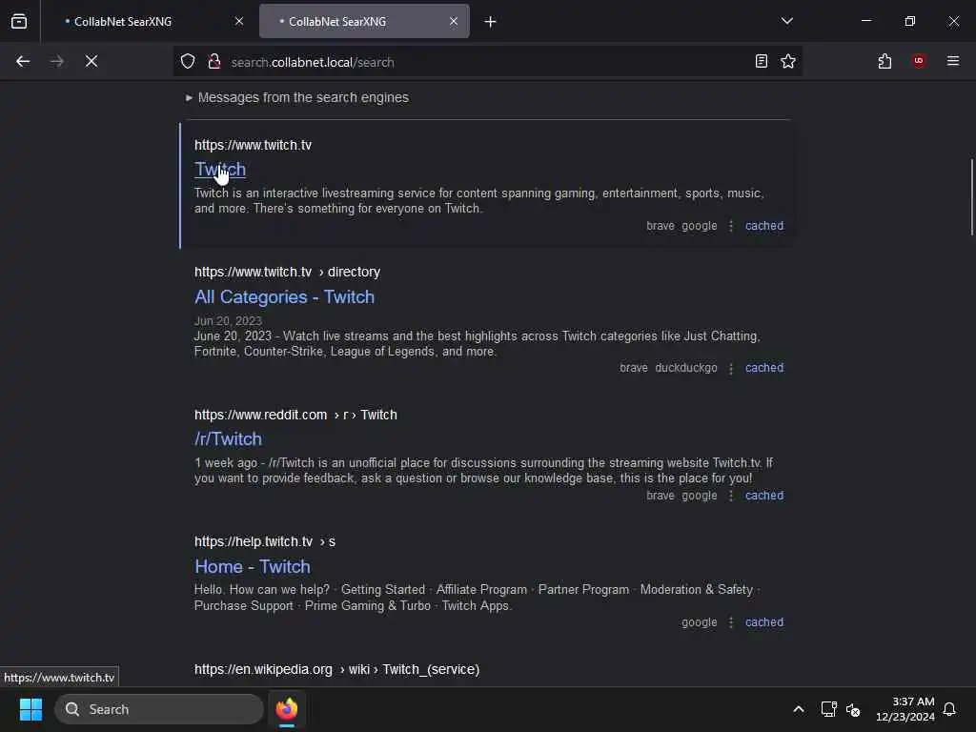Click the taskbar Search box
This screenshot has height=732, width=976.
tap(159, 709)
